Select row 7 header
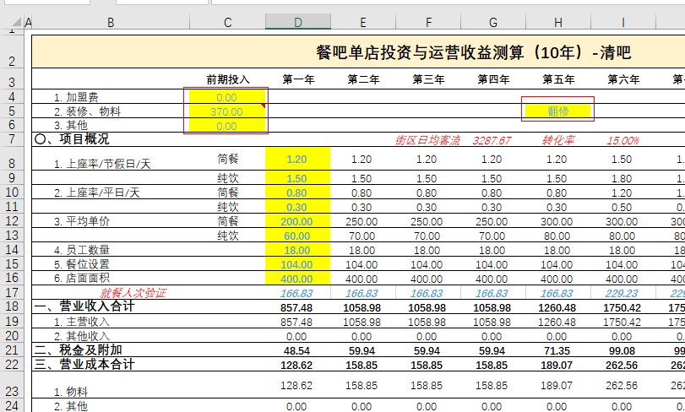This screenshot has width=685, height=412. tap(12, 139)
